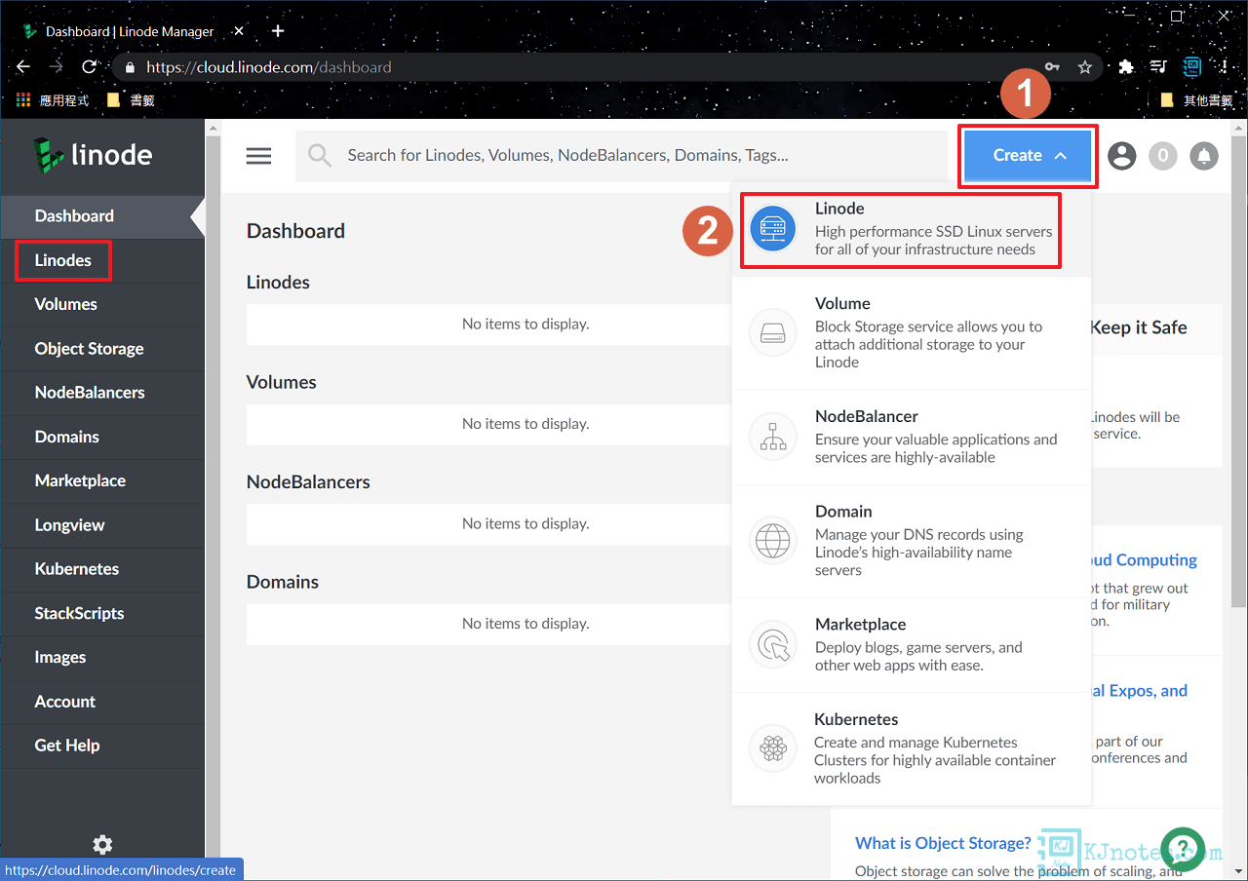Viewport: 1248px width, 881px height.
Task: Click the main 'Linodes' section heading
Action: point(278,283)
